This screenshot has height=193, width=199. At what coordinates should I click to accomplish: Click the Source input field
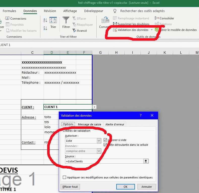tap(104, 161)
